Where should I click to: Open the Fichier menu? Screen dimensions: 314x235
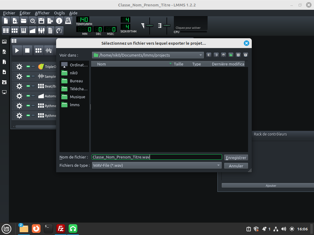(9, 13)
